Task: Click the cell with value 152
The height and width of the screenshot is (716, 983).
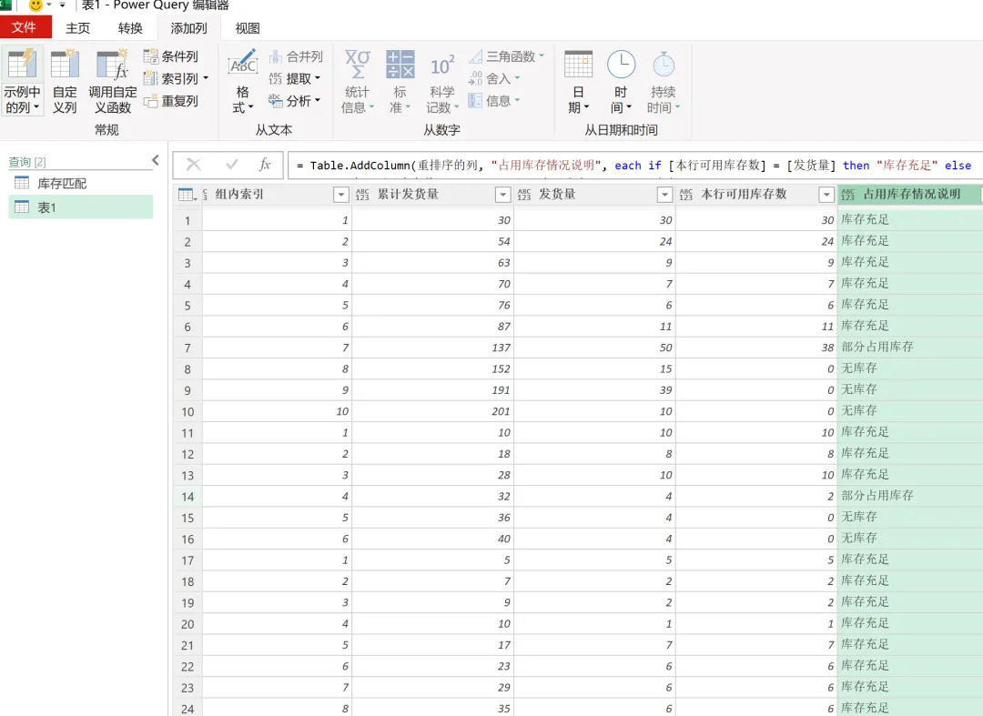Action: click(432, 368)
